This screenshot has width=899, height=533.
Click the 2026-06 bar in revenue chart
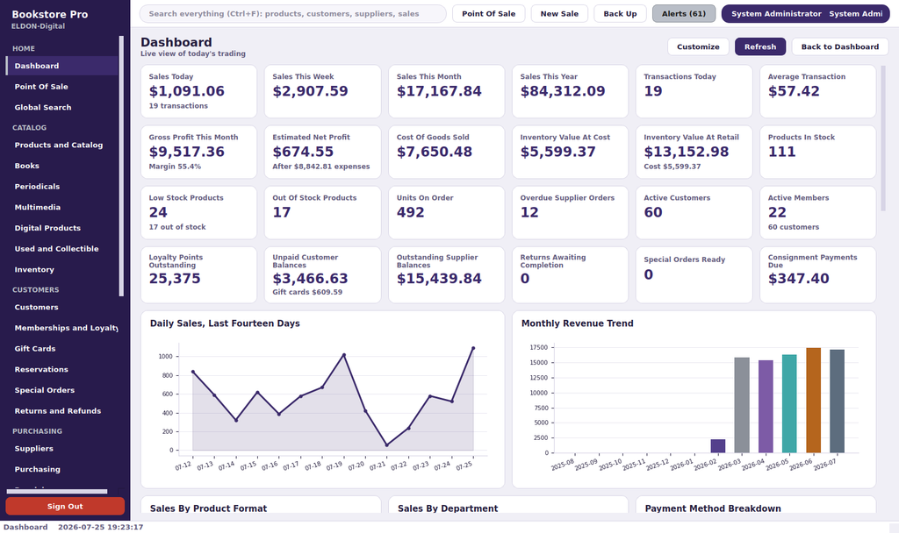(x=813, y=400)
